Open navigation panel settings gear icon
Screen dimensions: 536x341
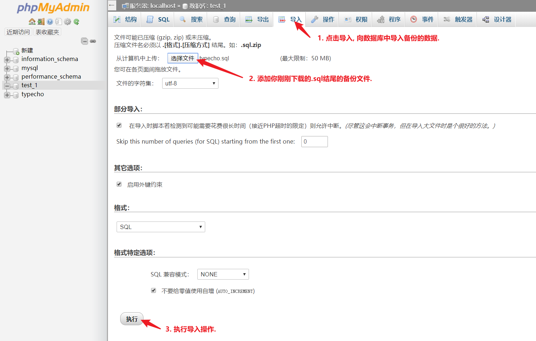[67, 22]
